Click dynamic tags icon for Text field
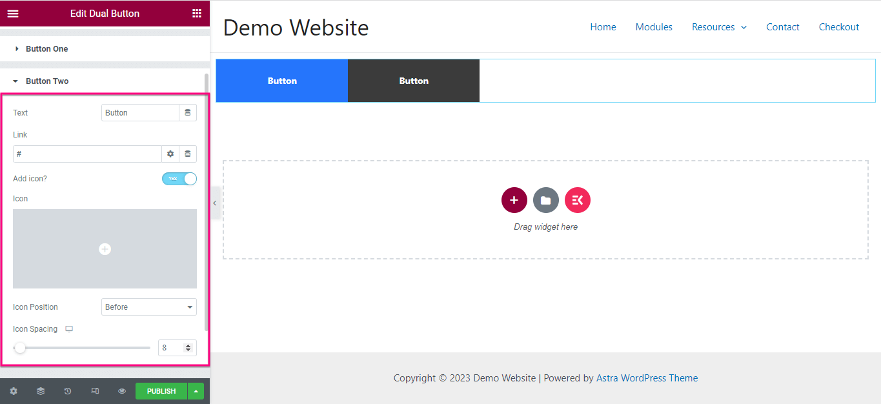Screen dimensions: 881x404 coord(188,112)
